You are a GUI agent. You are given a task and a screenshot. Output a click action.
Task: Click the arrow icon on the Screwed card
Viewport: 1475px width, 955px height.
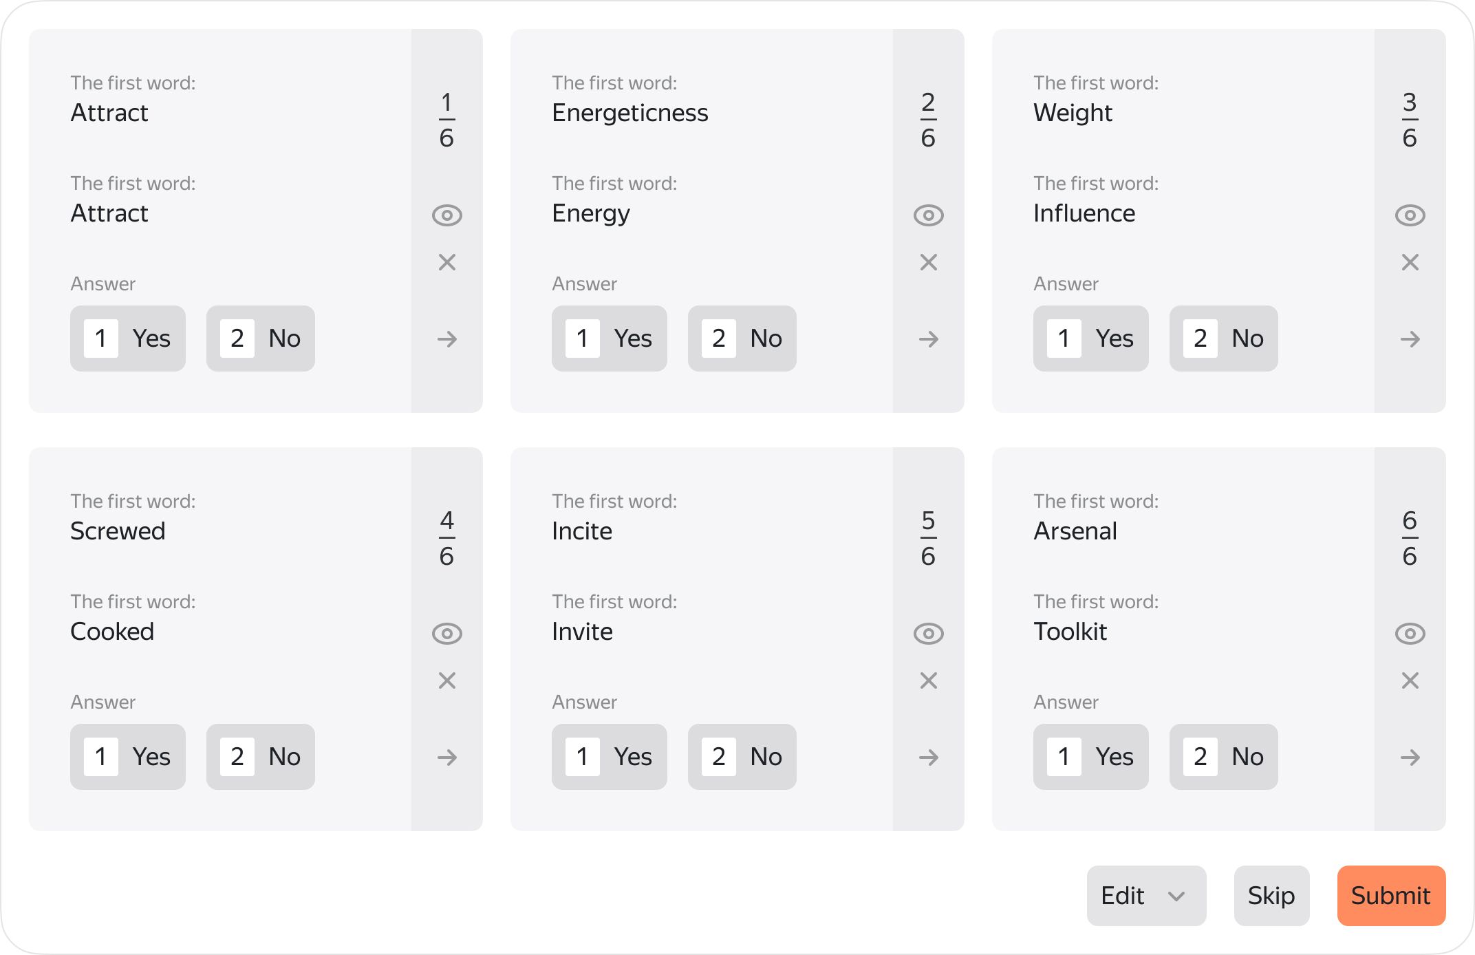tap(447, 758)
